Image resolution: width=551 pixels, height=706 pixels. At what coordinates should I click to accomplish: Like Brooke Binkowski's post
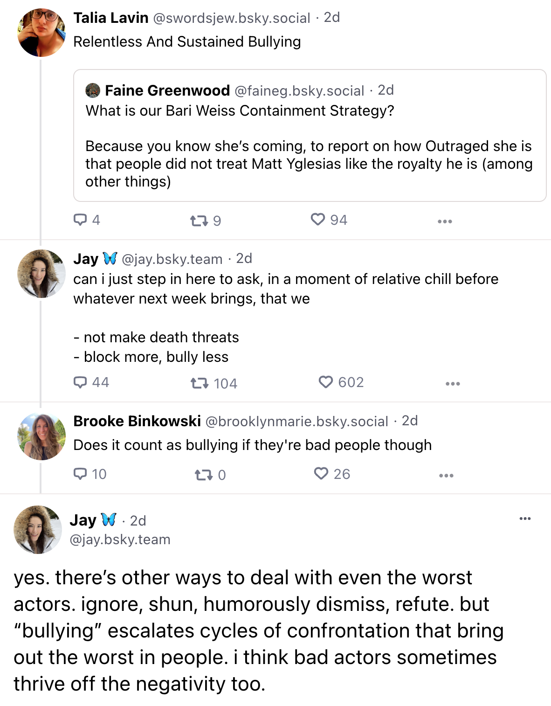[321, 474]
